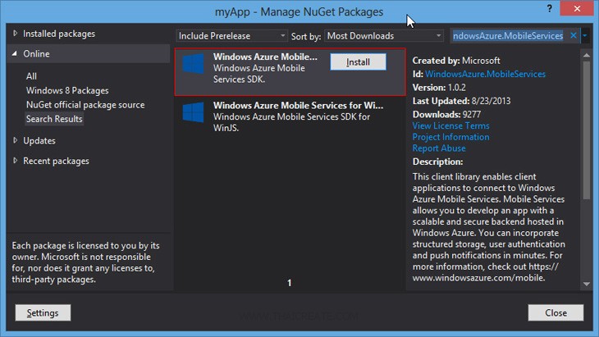The image size is (599, 337).
Task: Clear the search box with the X icon
Action: pyautogui.click(x=574, y=35)
